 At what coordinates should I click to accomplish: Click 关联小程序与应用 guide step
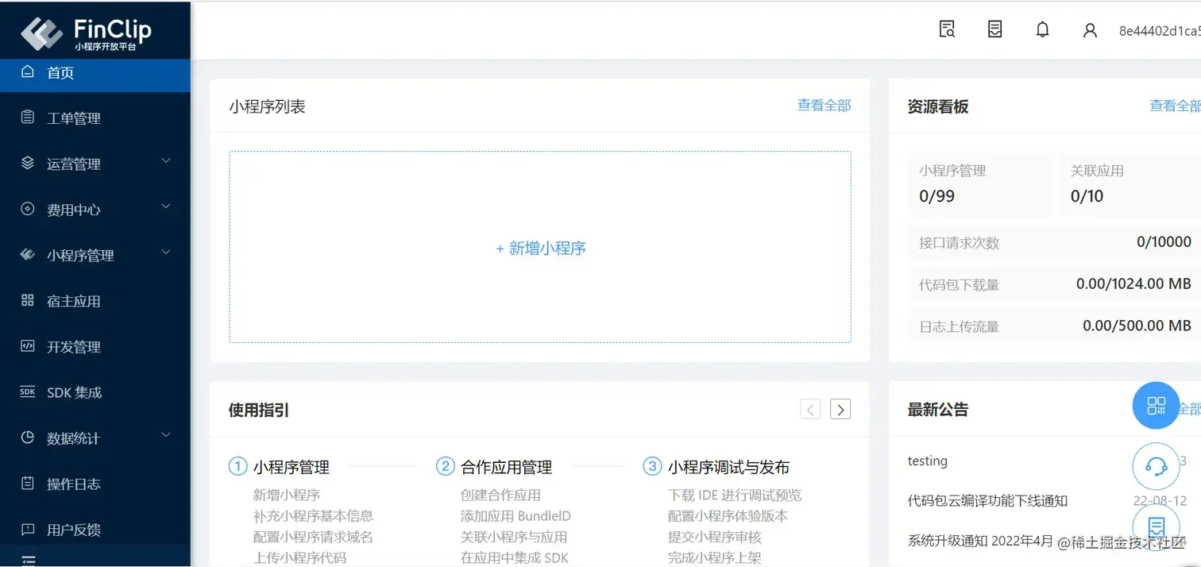pos(514,537)
